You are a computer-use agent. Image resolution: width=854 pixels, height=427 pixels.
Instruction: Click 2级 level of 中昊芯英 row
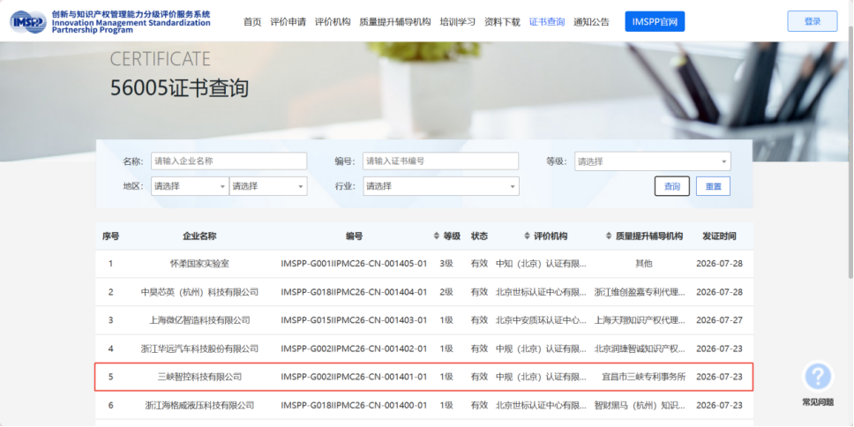(x=446, y=292)
